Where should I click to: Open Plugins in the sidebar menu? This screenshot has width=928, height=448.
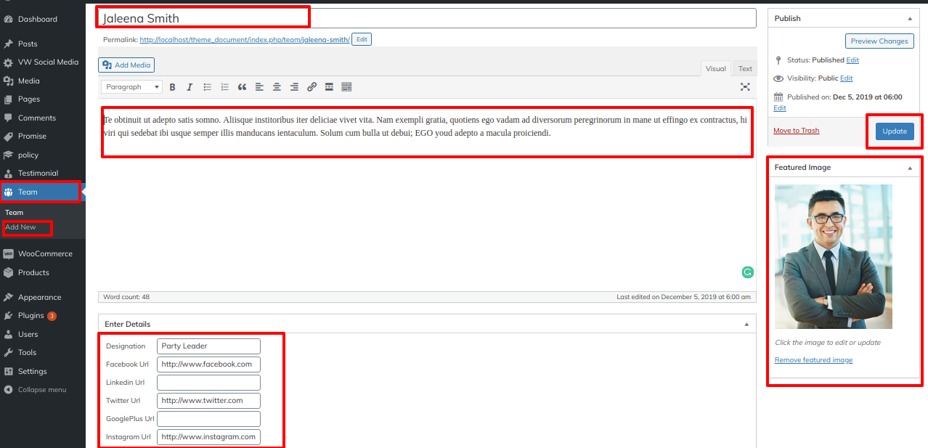tap(31, 316)
